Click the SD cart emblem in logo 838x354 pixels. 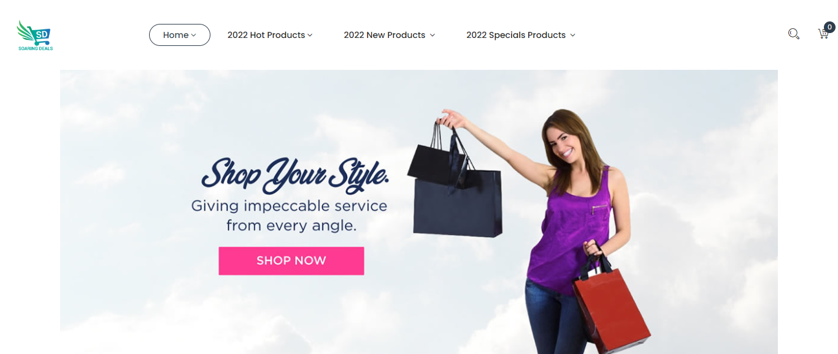(42, 36)
